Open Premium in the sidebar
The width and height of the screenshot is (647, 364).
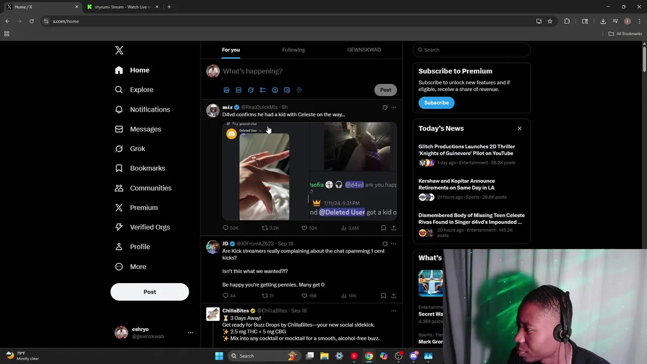pyautogui.click(x=136, y=208)
